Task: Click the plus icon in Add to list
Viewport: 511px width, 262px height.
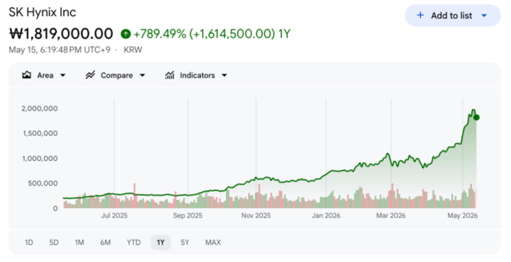Action: (420, 15)
